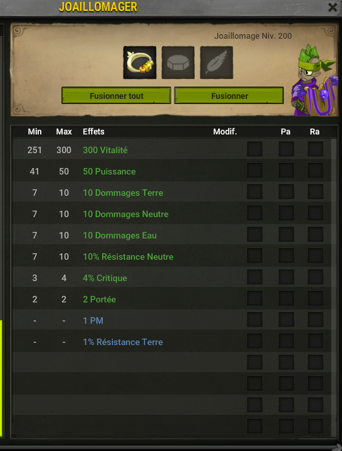This screenshot has width=342, height=451.
Task: Toggle Ra box for 1 PM
Action: [x=315, y=319]
